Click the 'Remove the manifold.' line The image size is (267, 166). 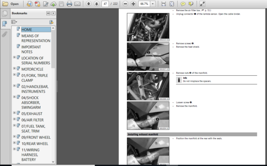(186, 106)
